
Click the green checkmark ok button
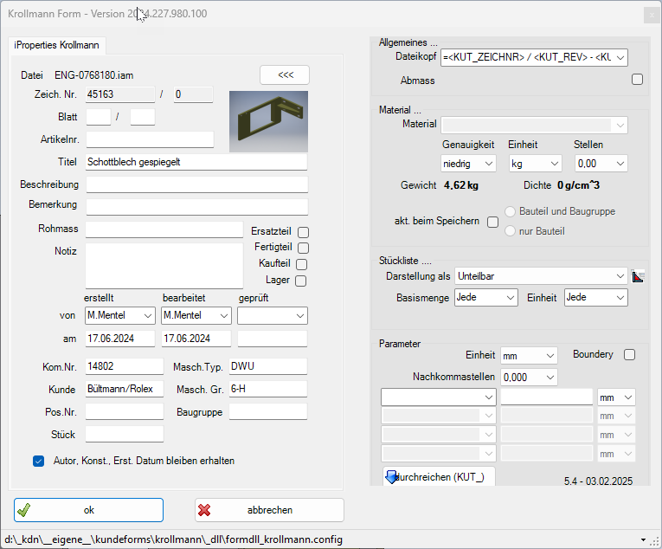point(88,510)
